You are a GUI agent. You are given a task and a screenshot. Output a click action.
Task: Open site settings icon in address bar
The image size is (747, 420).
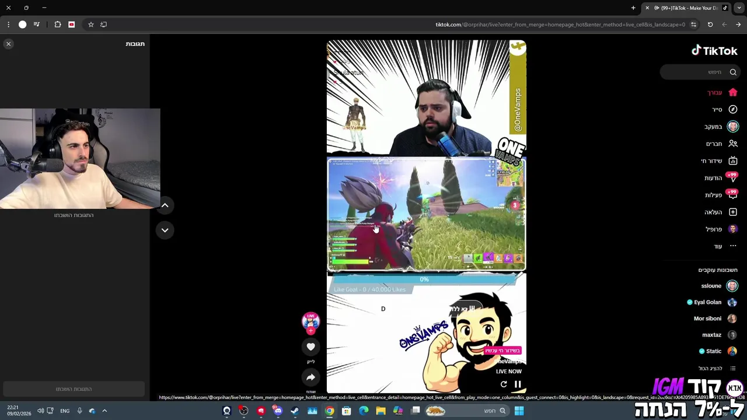693,24
